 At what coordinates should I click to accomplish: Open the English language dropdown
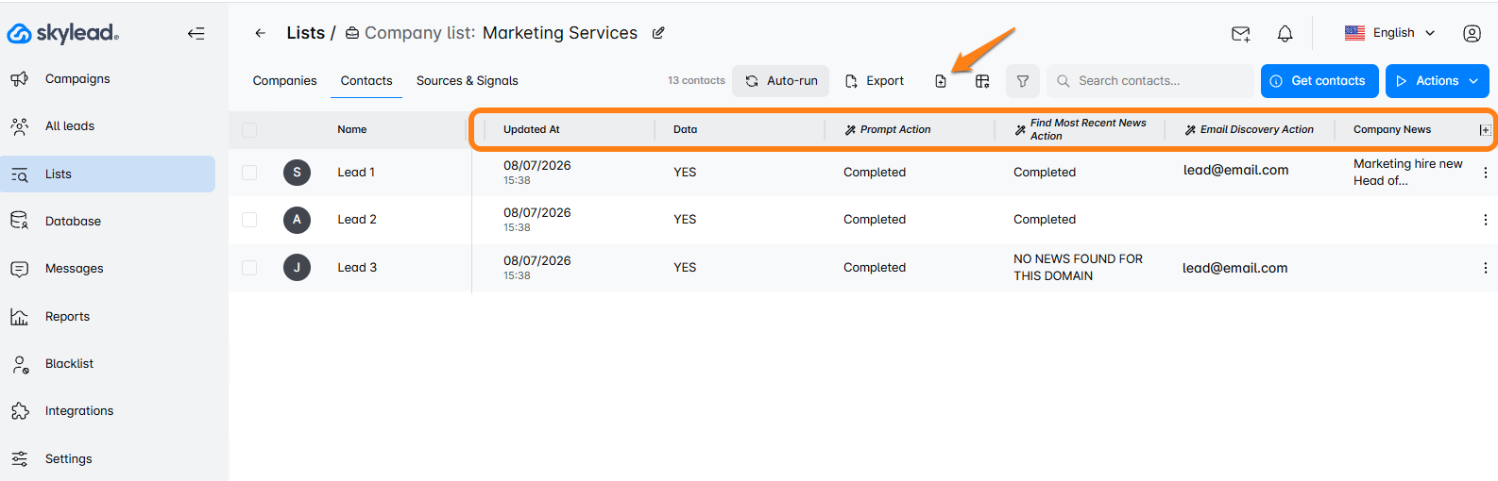[1389, 33]
